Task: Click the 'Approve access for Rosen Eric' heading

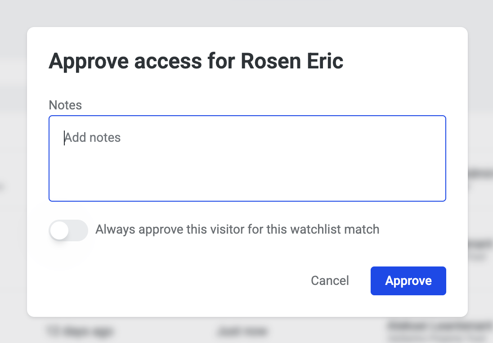Action: click(196, 61)
